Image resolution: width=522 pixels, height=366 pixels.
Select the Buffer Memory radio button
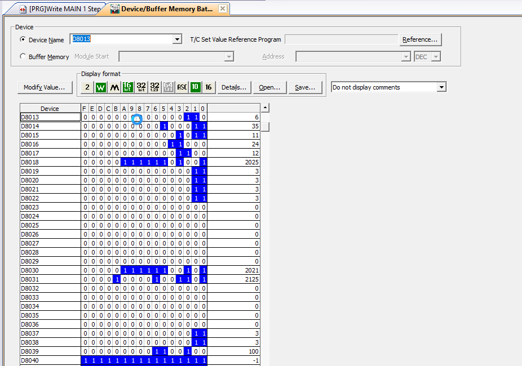tap(23, 56)
